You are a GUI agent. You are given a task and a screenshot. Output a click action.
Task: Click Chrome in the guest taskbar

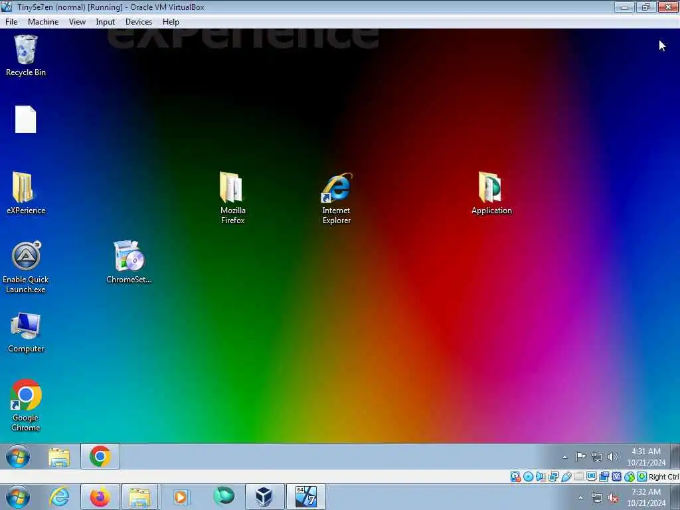coord(100,457)
